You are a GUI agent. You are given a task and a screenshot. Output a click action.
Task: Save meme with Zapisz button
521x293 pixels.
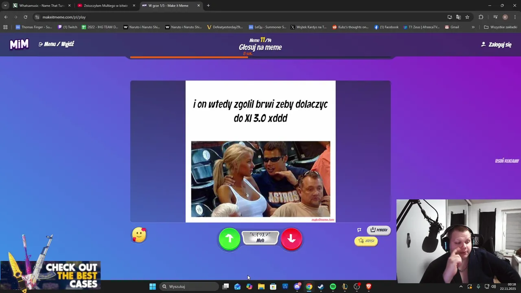tap(366, 241)
